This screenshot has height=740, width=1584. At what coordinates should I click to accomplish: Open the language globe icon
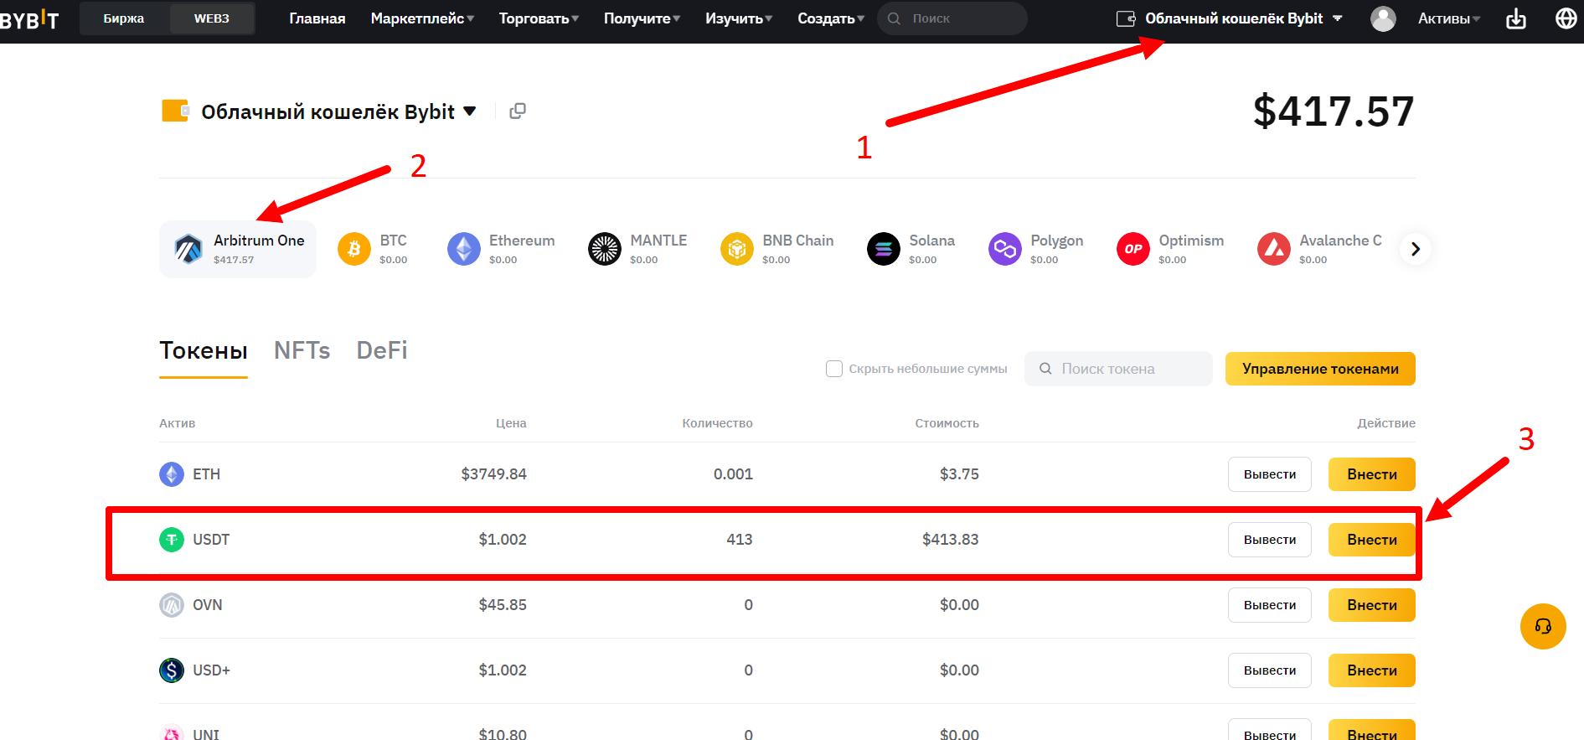click(1566, 18)
